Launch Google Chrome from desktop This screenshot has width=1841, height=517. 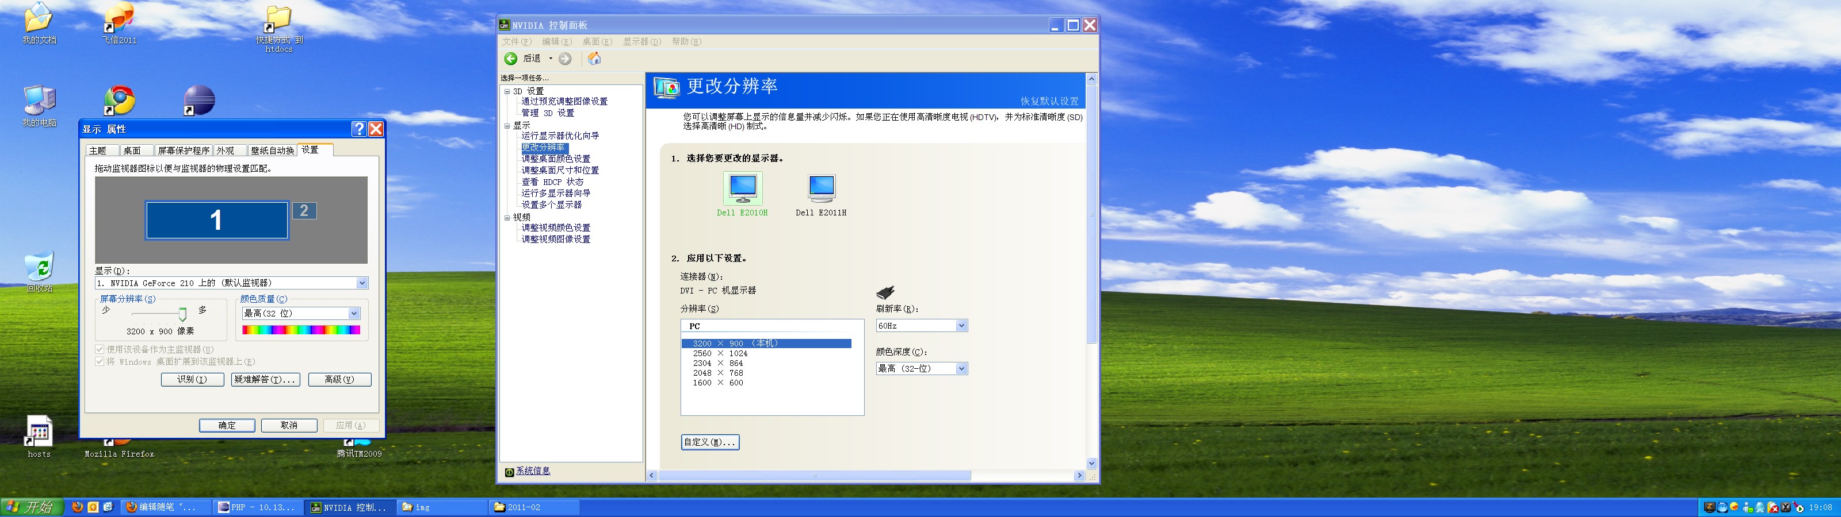[x=119, y=101]
